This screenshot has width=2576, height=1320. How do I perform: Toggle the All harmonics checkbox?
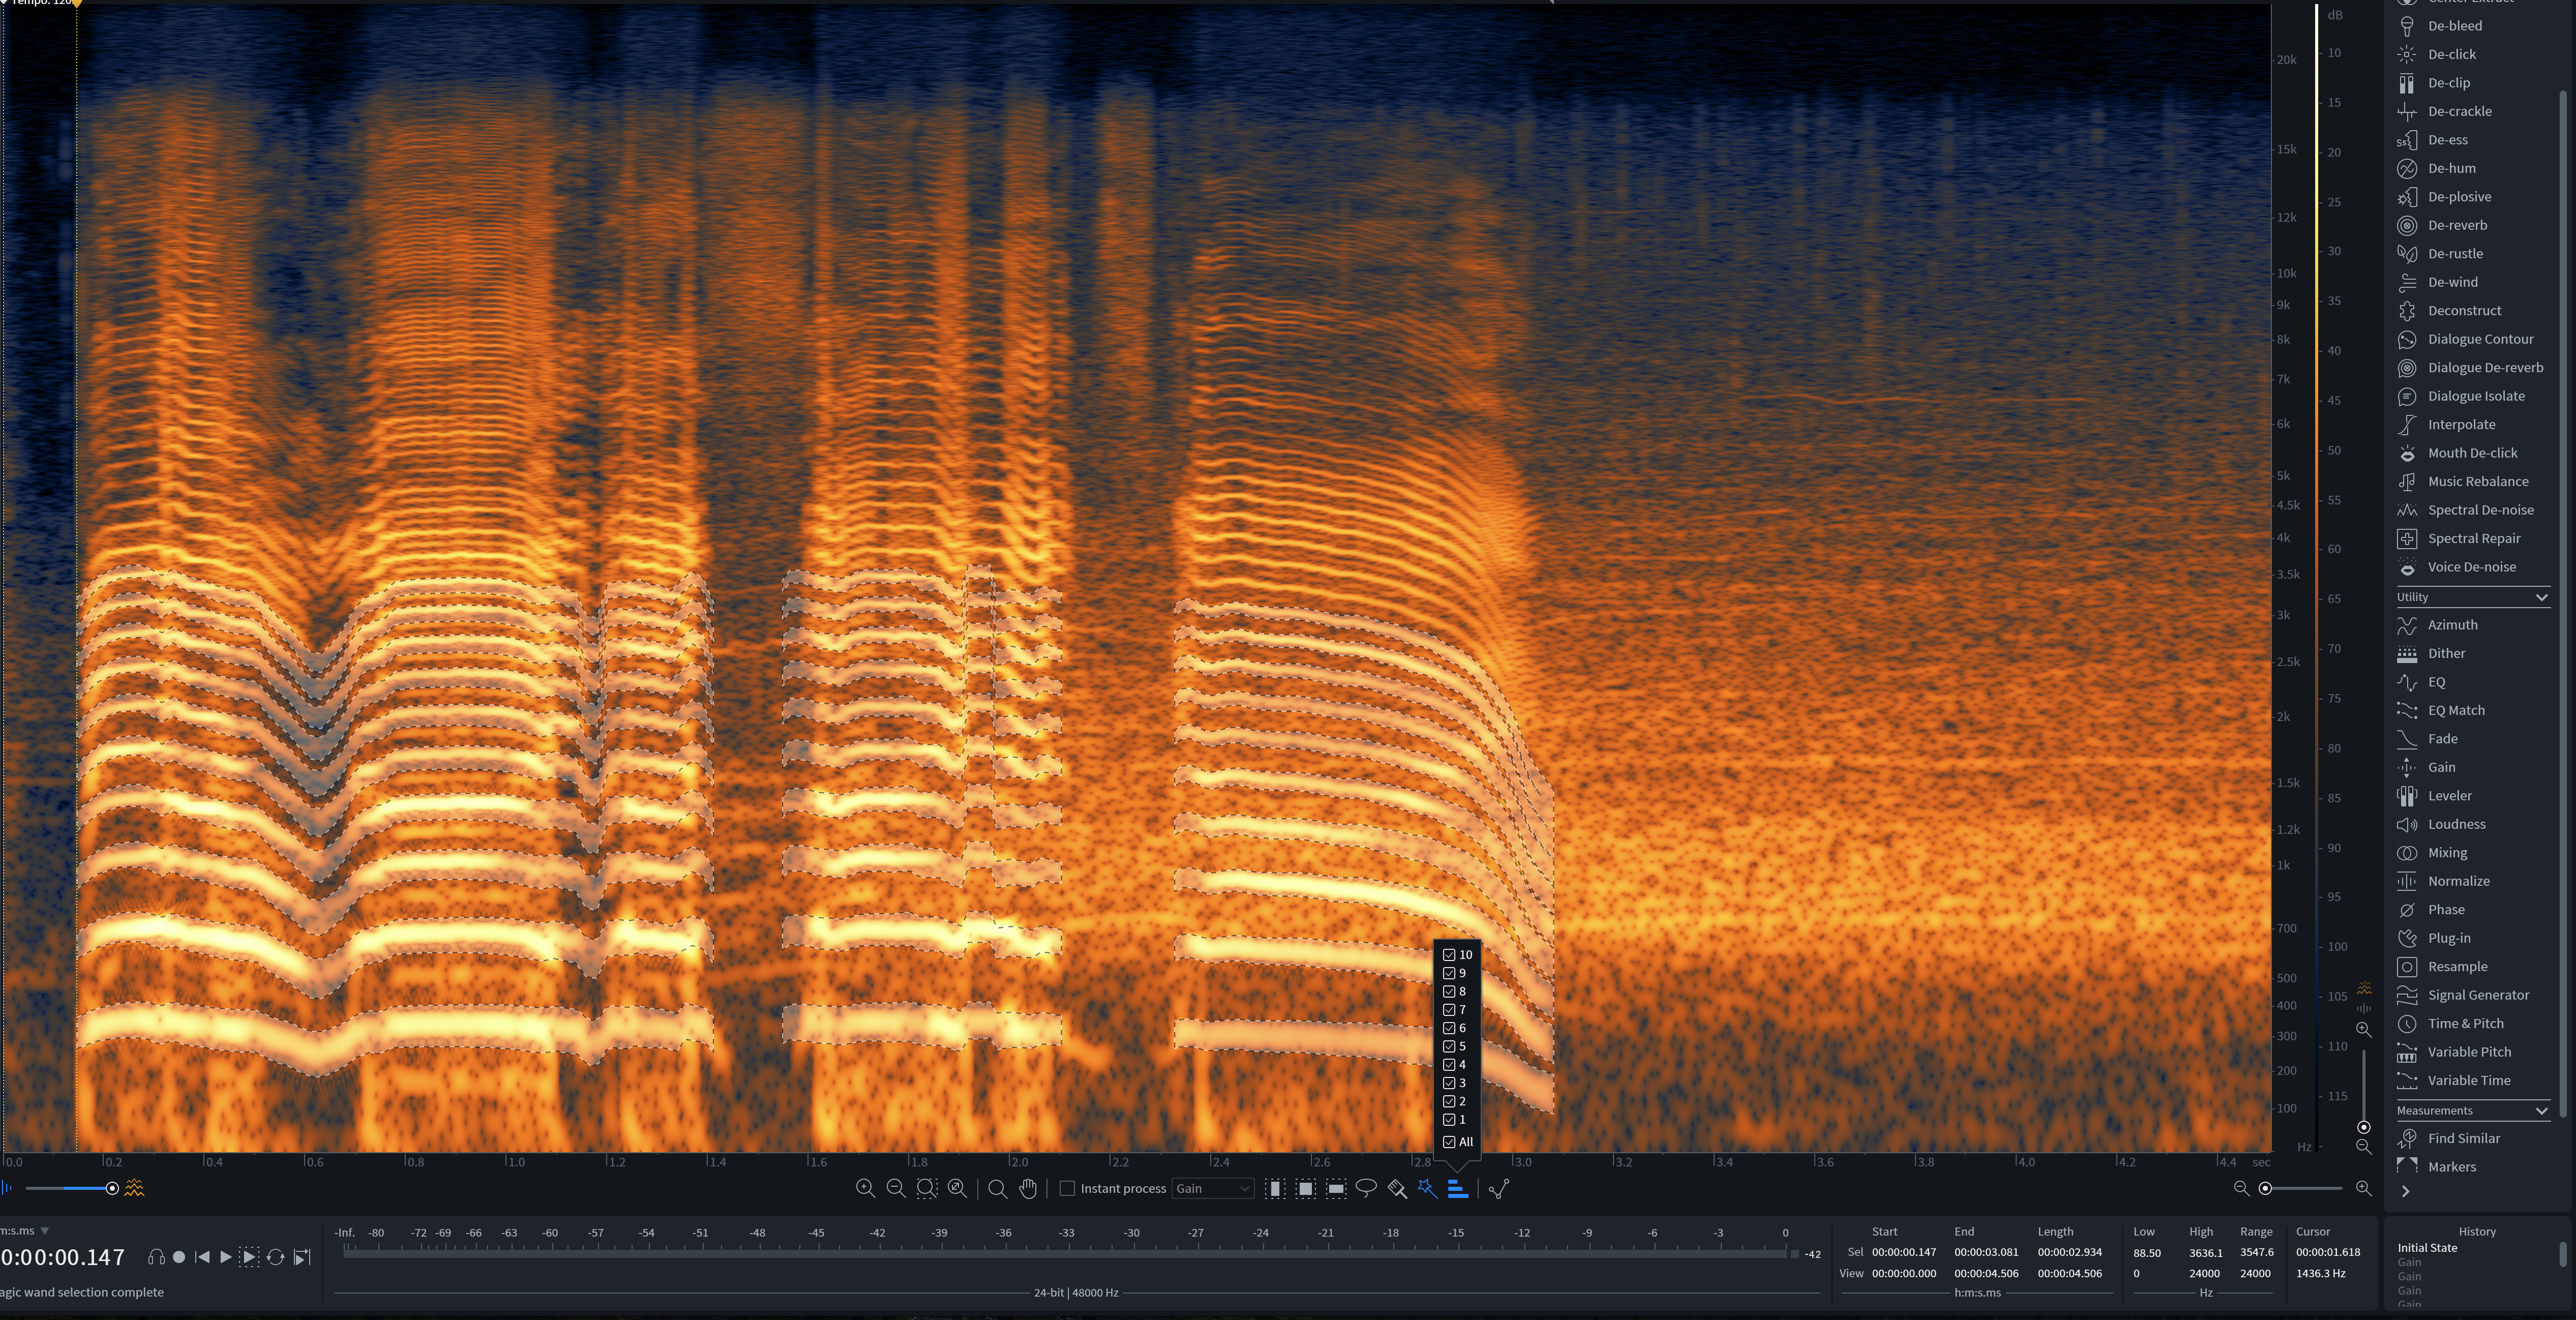pos(1449,1142)
